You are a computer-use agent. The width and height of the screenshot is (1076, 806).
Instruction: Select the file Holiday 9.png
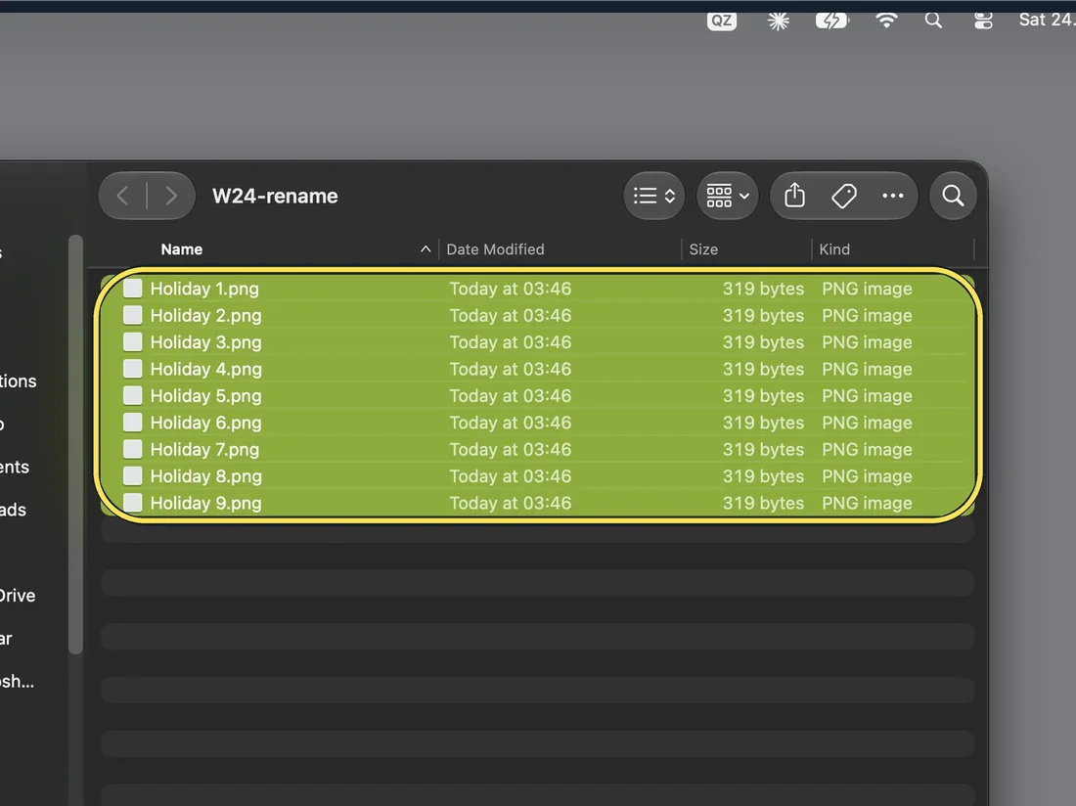click(x=537, y=503)
